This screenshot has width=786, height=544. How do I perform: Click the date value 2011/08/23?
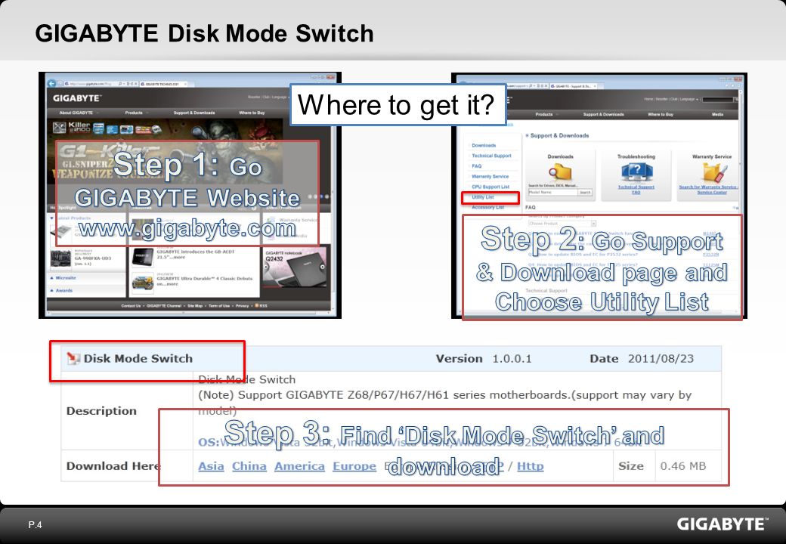click(x=661, y=359)
